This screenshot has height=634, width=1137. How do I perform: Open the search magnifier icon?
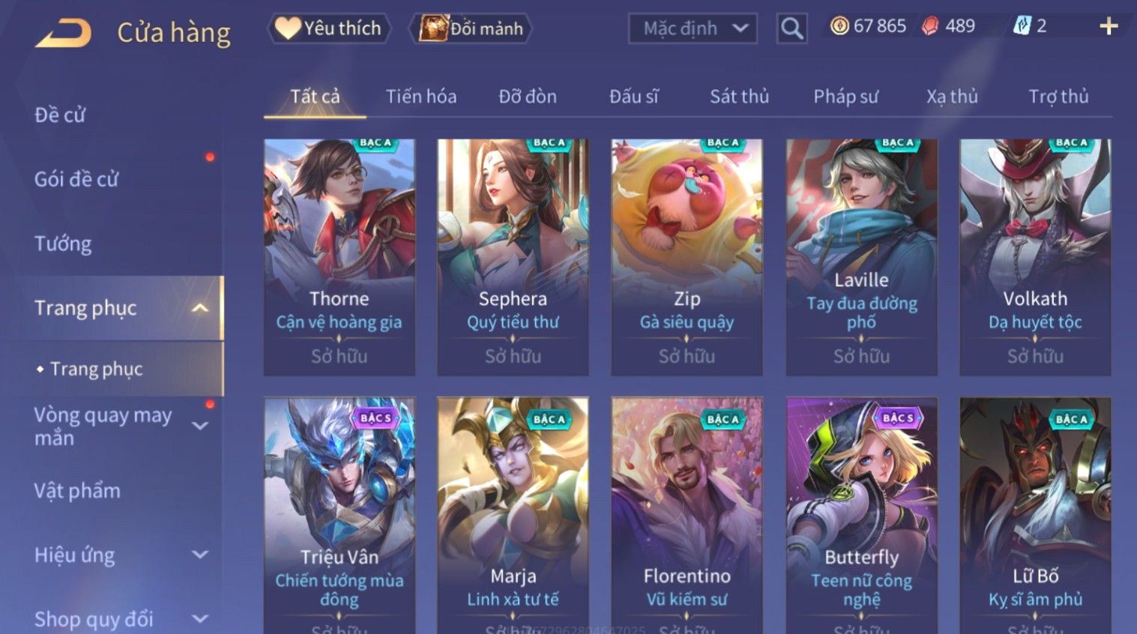click(791, 28)
